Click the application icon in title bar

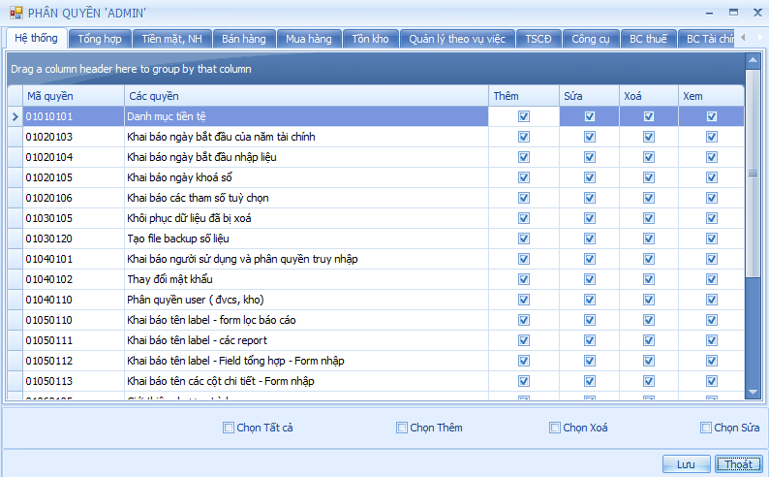pos(15,13)
